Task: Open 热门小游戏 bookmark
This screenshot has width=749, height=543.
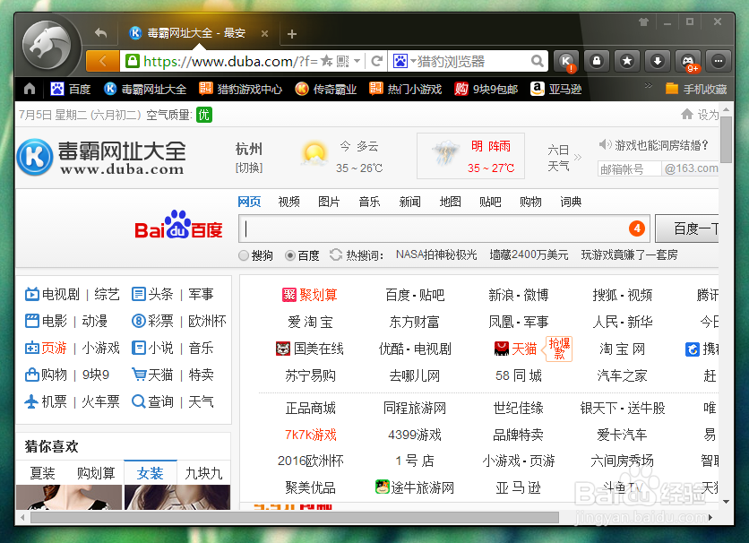Action: [x=406, y=89]
